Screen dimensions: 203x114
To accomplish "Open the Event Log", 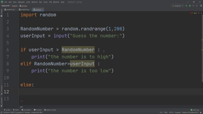I will (x=195, y=110).
